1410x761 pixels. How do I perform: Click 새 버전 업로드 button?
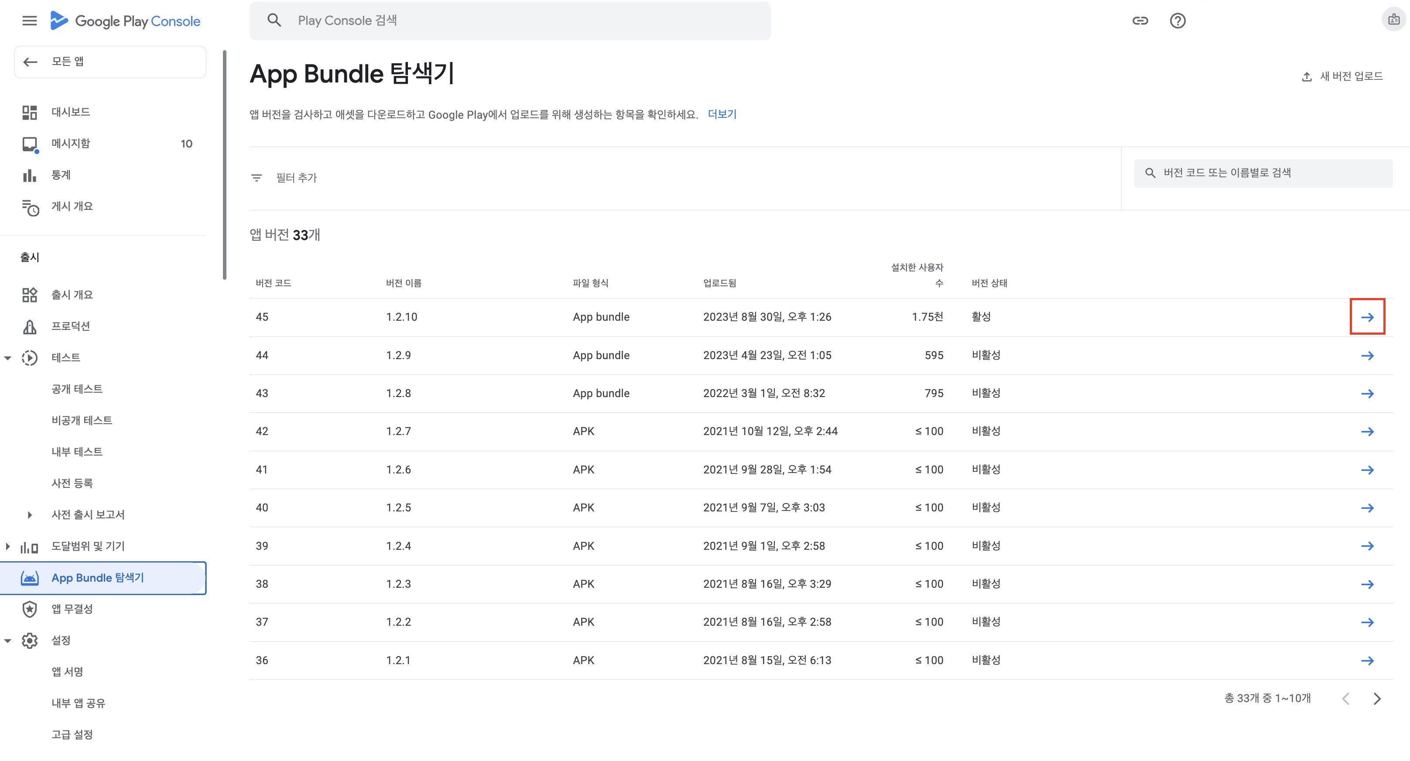1342,76
